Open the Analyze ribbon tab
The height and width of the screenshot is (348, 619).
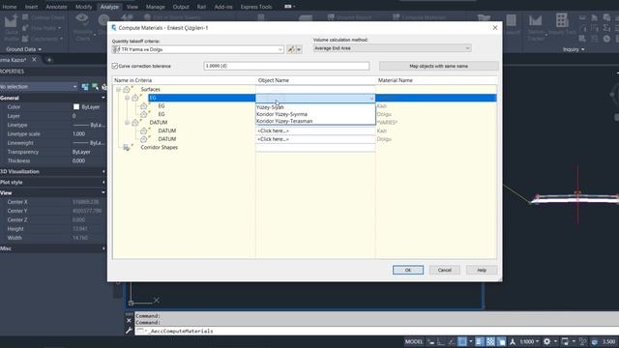(109, 7)
